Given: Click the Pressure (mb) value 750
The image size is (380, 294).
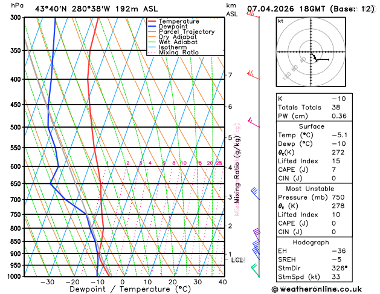Looking at the screenshot, I should 338,197.
